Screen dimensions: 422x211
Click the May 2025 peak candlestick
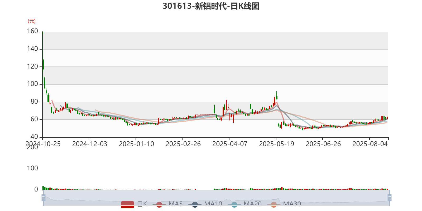(x=276, y=95)
